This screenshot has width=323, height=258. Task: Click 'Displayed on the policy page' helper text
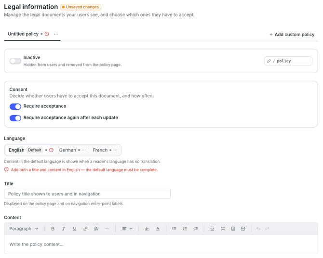64,204
